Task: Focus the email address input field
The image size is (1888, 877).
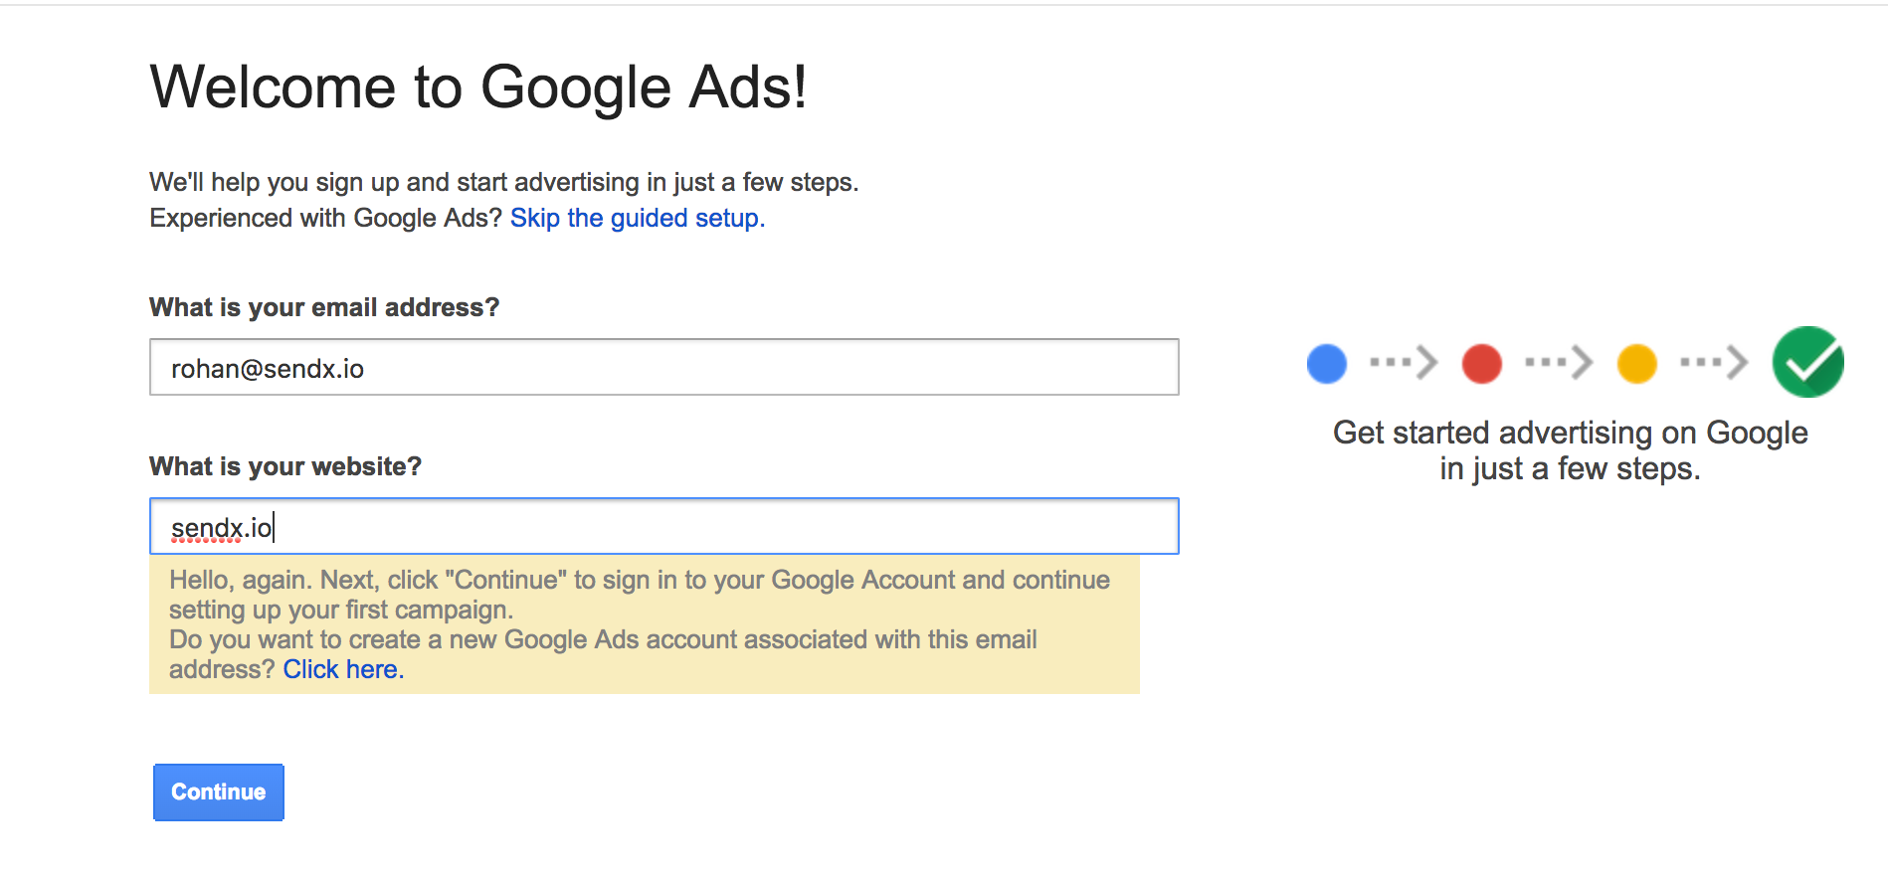Action: click(x=663, y=368)
